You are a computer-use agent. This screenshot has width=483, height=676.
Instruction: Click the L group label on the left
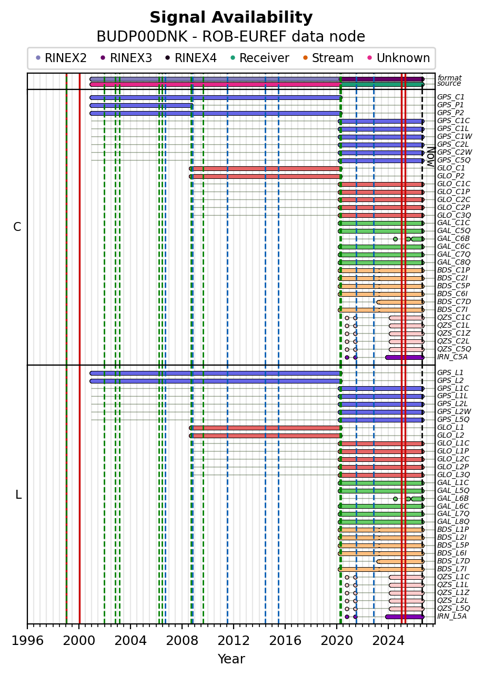coord(18,495)
